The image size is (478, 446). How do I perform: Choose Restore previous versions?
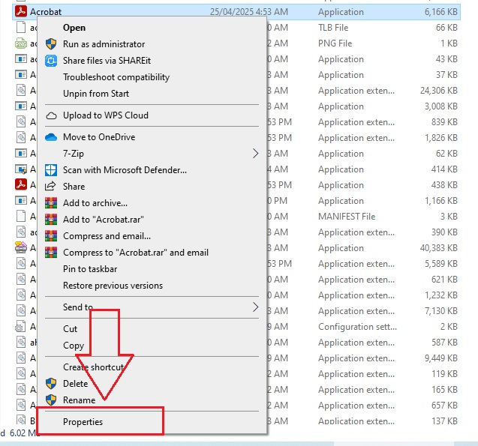coord(113,286)
